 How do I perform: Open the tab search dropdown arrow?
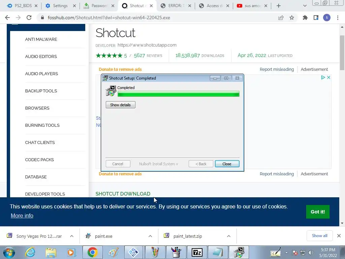click(x=305, y=6)
